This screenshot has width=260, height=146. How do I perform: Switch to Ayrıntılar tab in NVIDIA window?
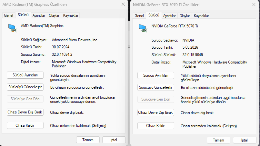[169, 16]
